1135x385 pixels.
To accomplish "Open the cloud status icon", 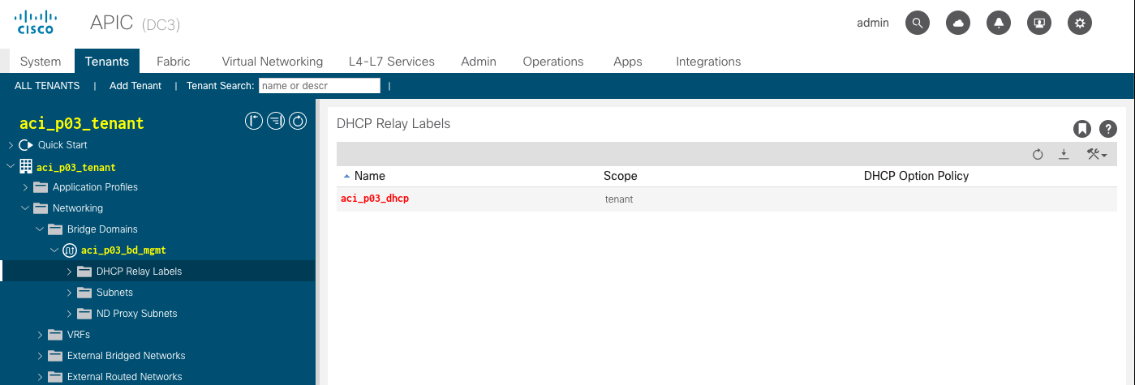I will [958, 24].
